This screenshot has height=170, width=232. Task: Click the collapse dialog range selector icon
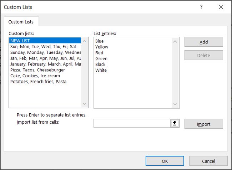175,124
